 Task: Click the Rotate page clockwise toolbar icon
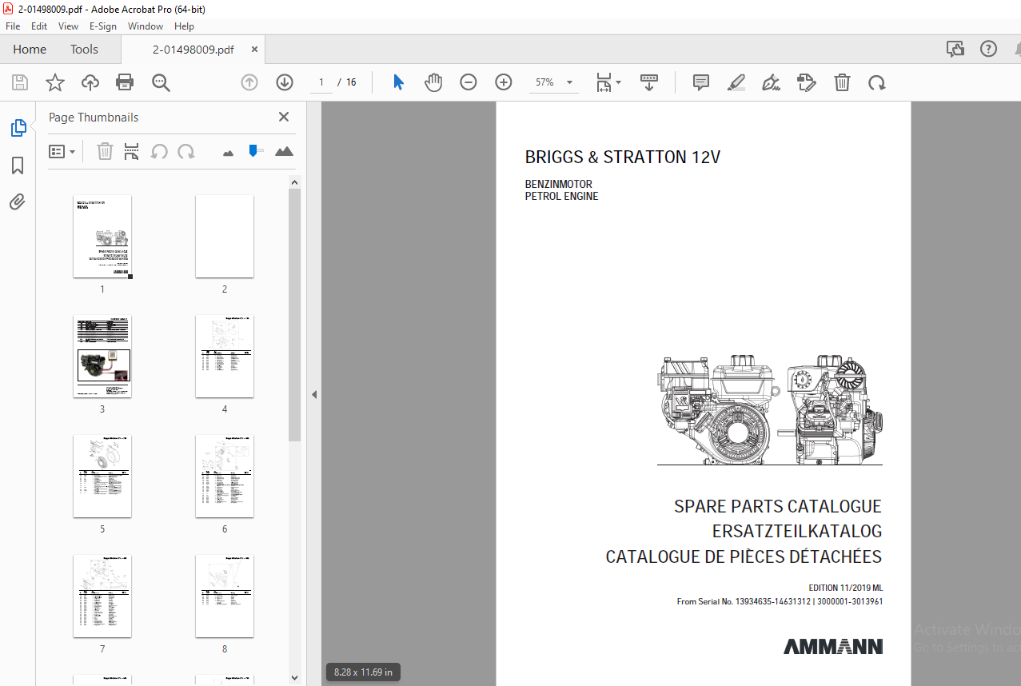[877, 82]
